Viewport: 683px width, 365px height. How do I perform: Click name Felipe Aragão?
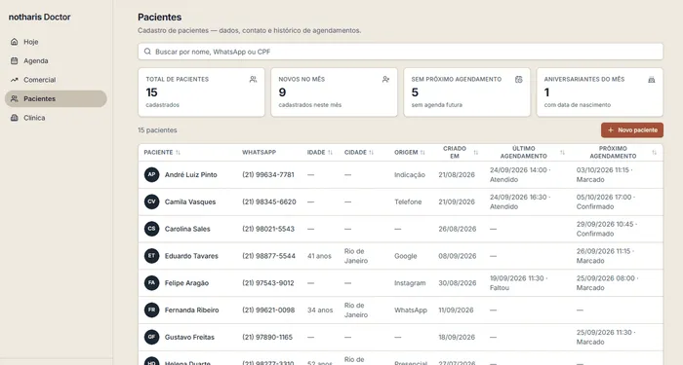coord(186,283)
